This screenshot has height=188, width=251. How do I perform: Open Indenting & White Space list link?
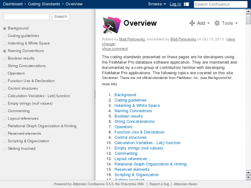point(137,106)
